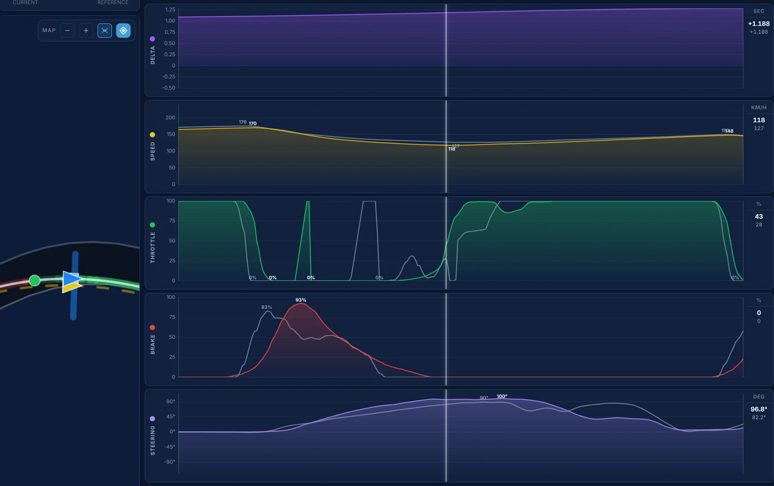Click the SPEED axis title
Screen dimensions: 774x486
[153, 151]
